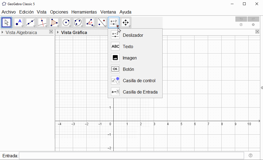
Task: Expand the Vista Gráfica style bar triangle
Action: 58,32
